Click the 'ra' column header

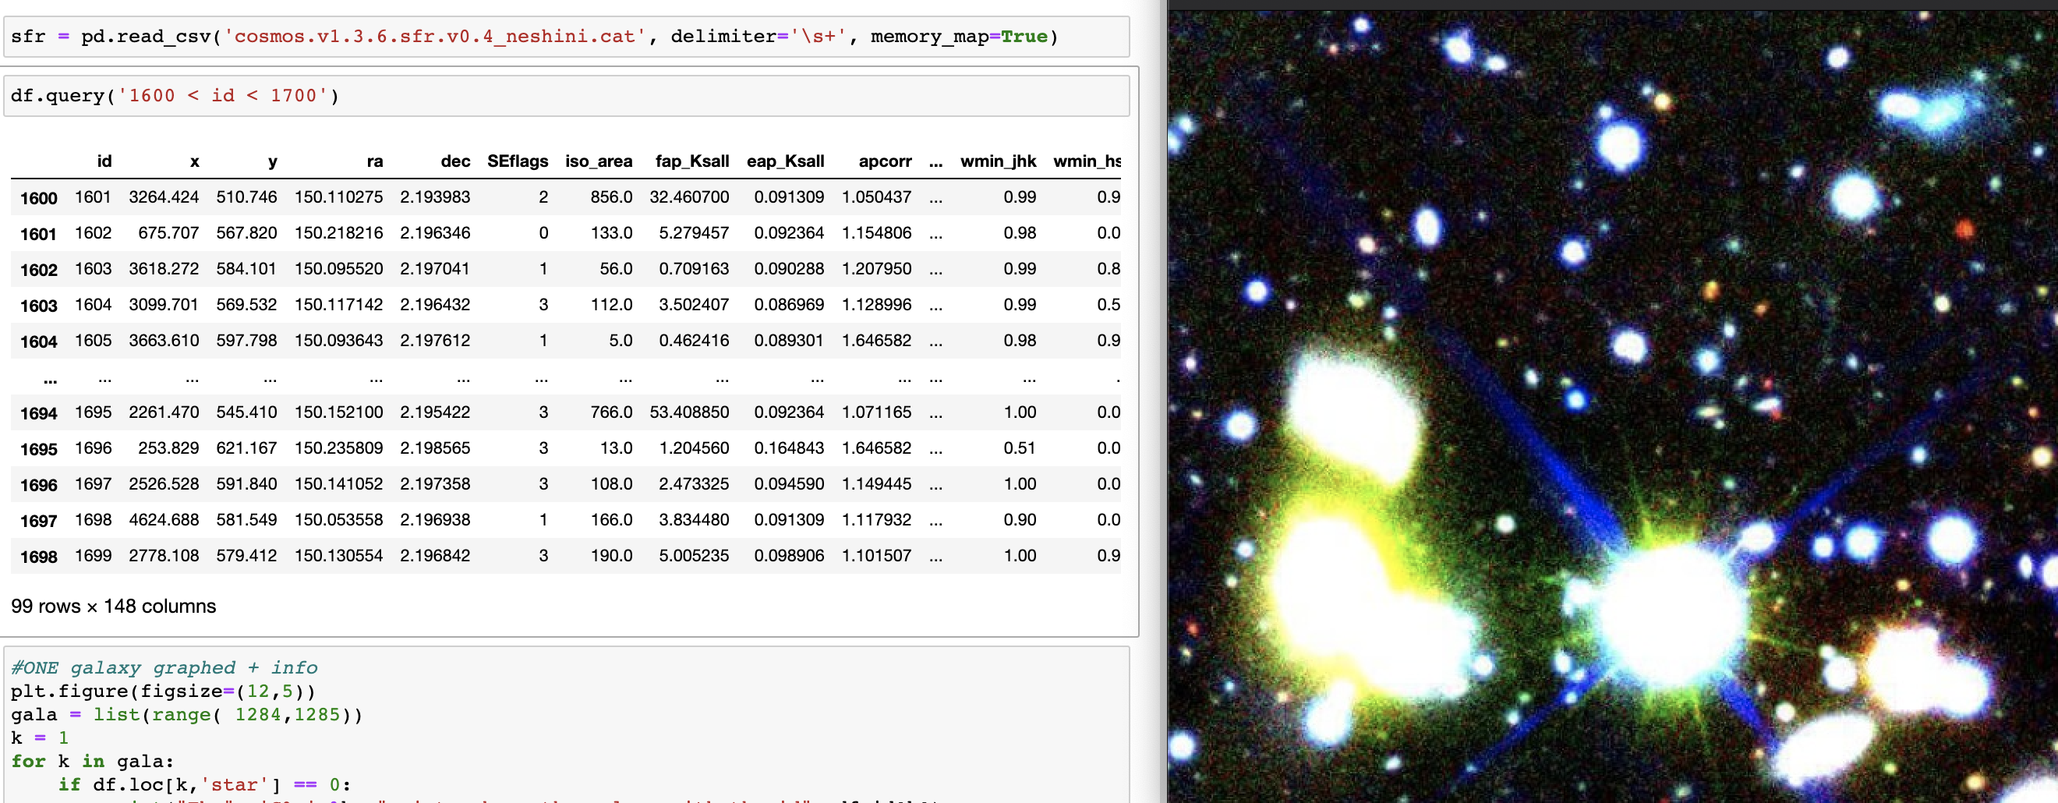click(375, 161)
